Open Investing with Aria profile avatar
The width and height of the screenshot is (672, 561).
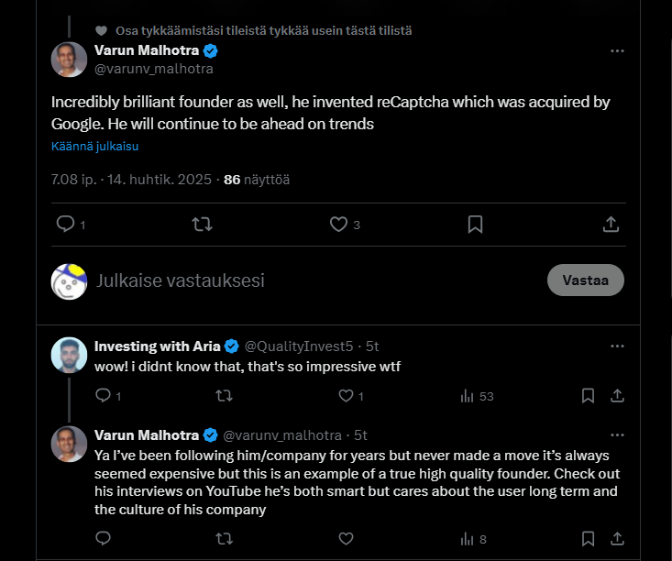pos(69,356)
